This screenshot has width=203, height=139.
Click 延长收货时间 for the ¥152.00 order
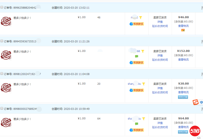[160, 60]
